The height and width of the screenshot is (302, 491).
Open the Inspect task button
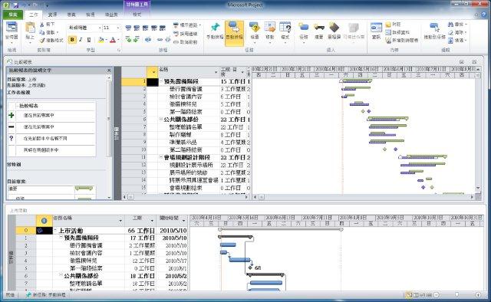(254, 31)
